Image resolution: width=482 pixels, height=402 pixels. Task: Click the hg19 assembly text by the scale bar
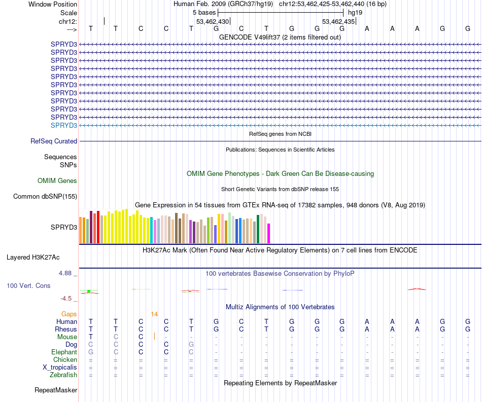click(x=355, y=13)
